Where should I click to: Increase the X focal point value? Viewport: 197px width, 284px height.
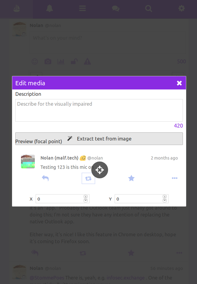(x=86, y=197)
